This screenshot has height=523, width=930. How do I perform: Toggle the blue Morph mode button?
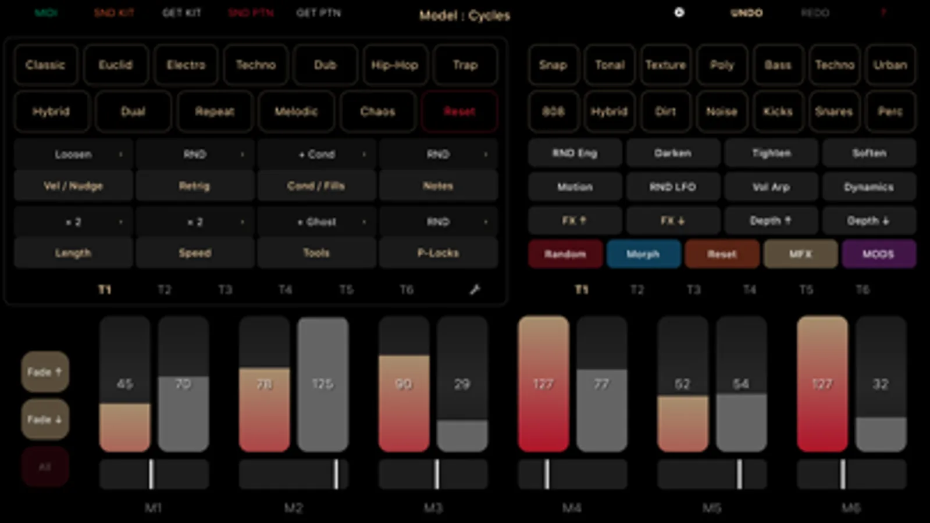tap(643, 254)
